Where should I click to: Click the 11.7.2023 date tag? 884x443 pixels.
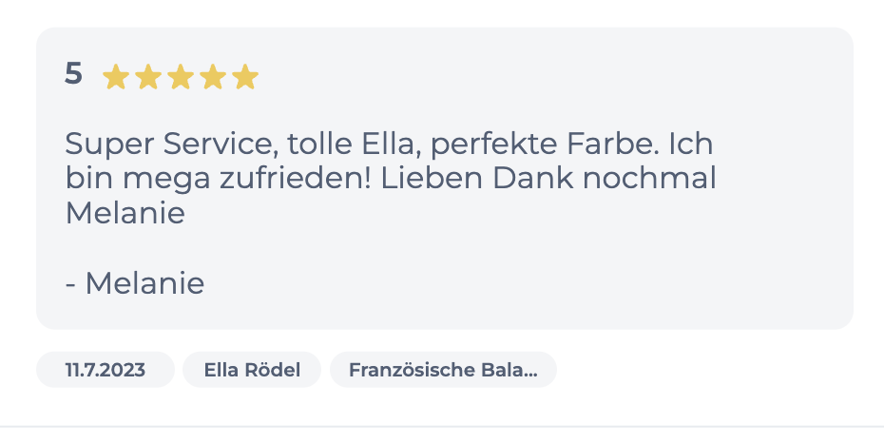click(x=105, y=370)
